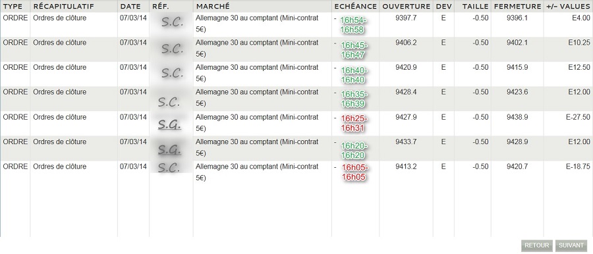Select opening value 9406.2
The width and height of the screenshot is (593, 254).
coord(406,43)
